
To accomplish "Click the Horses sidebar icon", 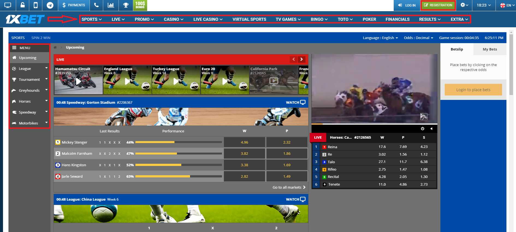I will (14, 101).
